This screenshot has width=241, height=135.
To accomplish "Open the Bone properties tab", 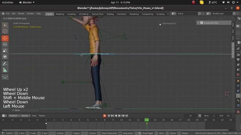I will [x=238, y=101].
